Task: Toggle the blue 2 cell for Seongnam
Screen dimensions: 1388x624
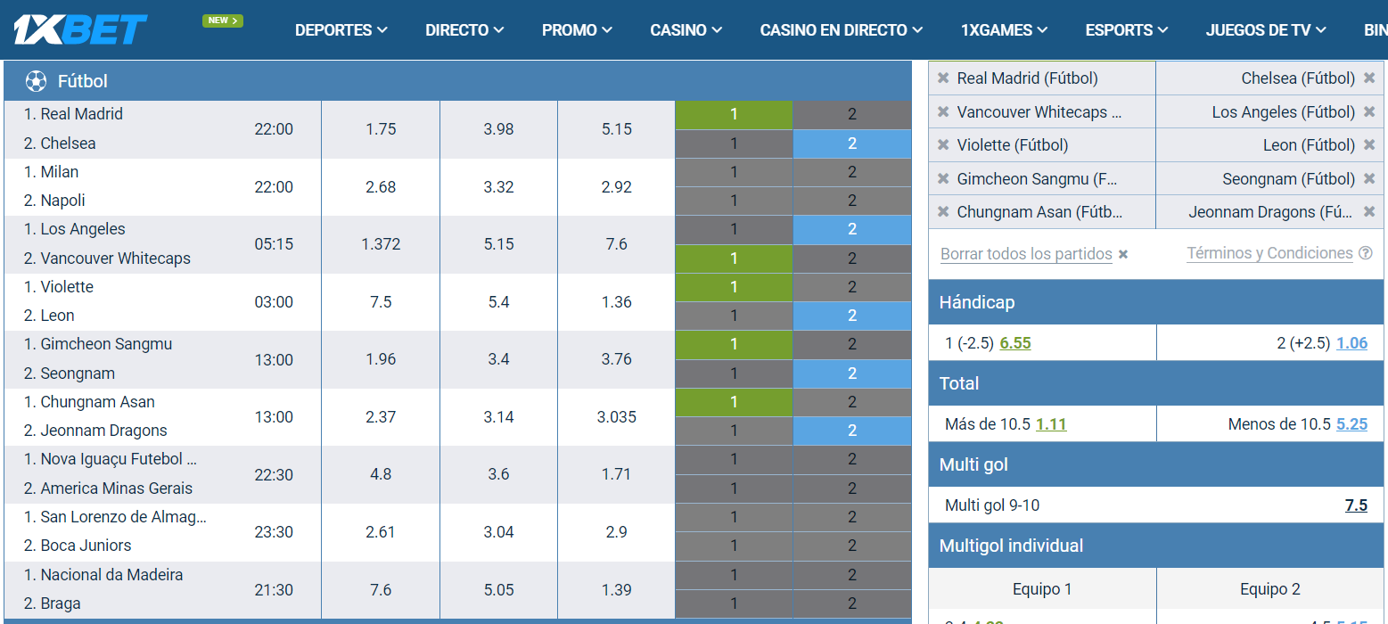Action: click(x=852, y=374)
